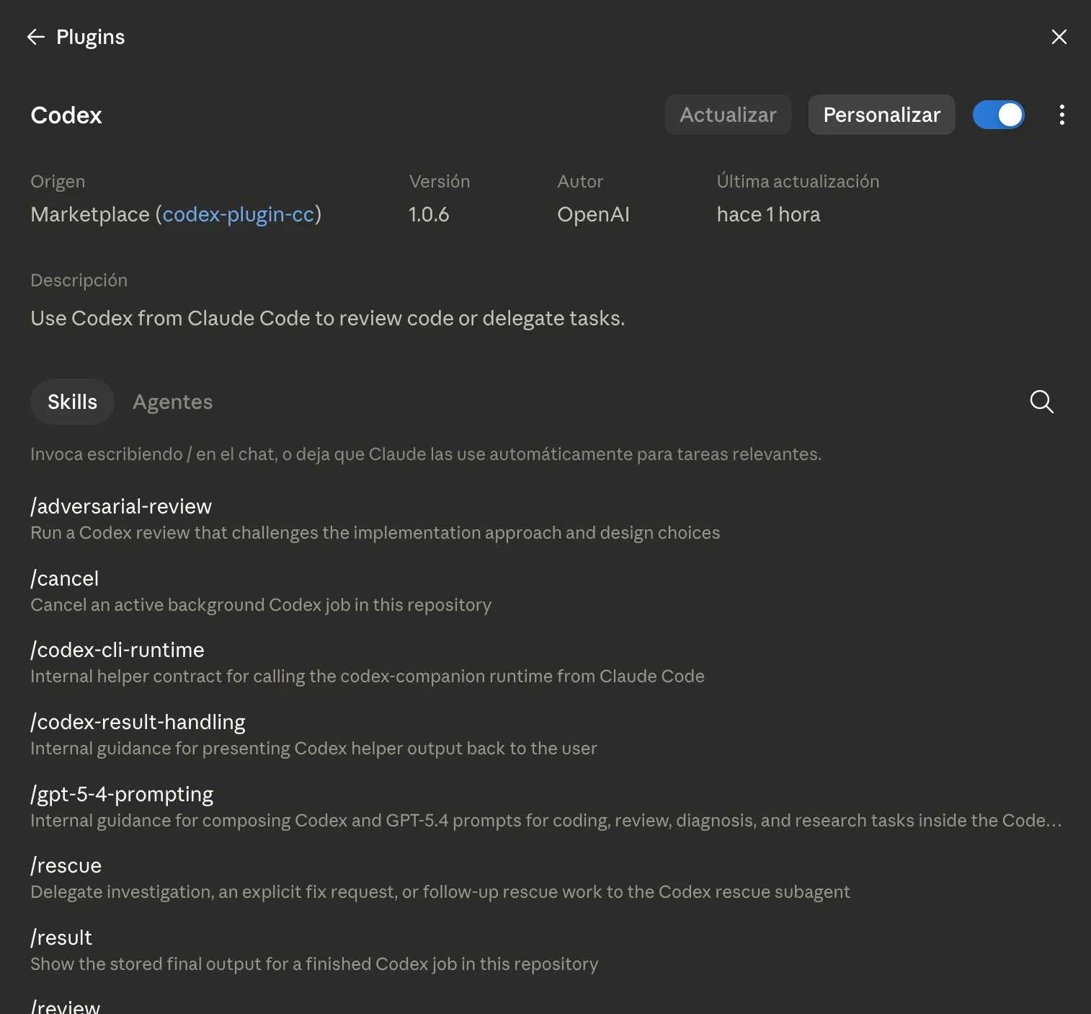Image resolution: width=1091 pixels, height=1014 pixels.
Task: Select the Skills tab
Action: 72,402
